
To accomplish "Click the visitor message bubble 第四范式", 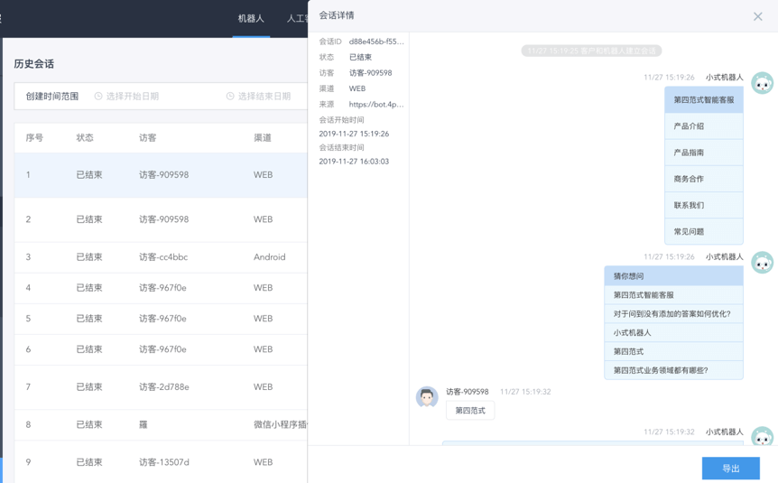I will pyautogui.click(x=470, y=411).
